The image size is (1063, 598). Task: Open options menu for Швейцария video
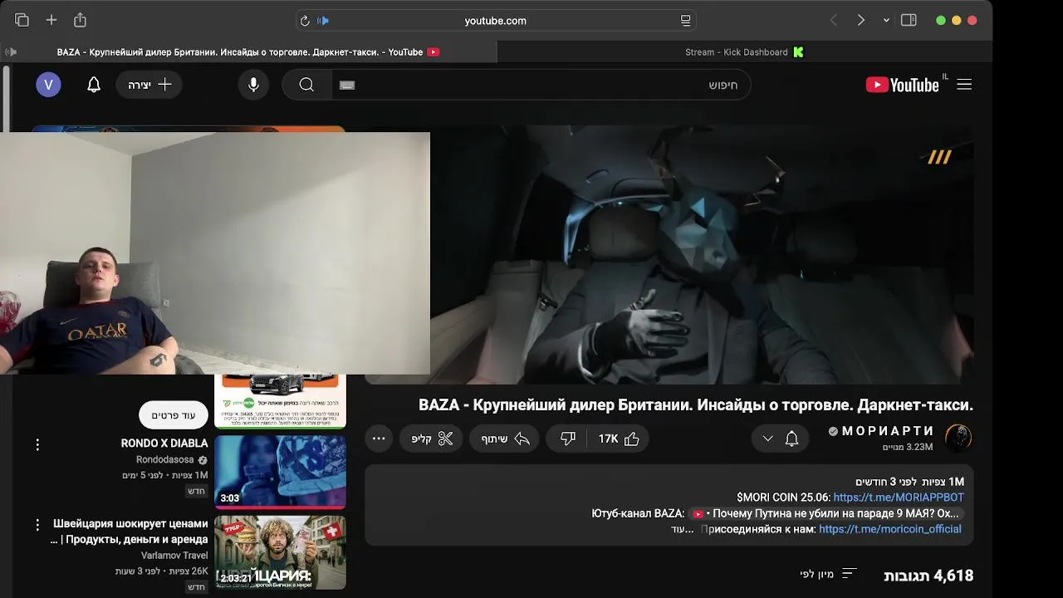37,525
